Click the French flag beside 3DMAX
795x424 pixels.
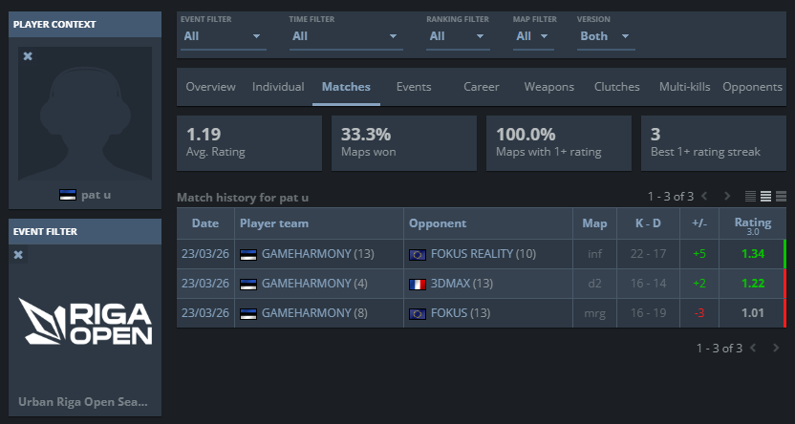(418, 285)
